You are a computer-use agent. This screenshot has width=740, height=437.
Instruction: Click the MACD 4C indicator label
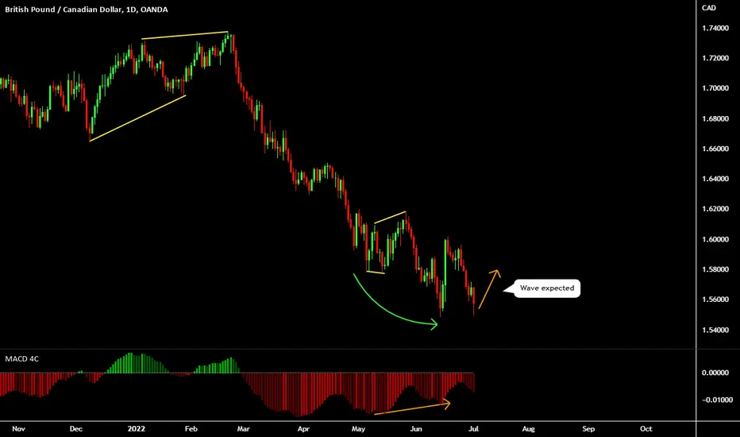[21, 359]
